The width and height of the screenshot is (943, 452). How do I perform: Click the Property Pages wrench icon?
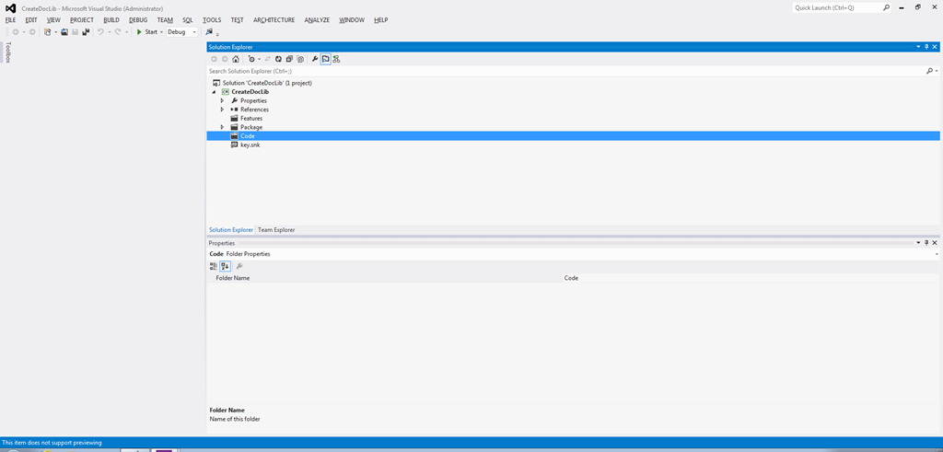pos(239,266)
